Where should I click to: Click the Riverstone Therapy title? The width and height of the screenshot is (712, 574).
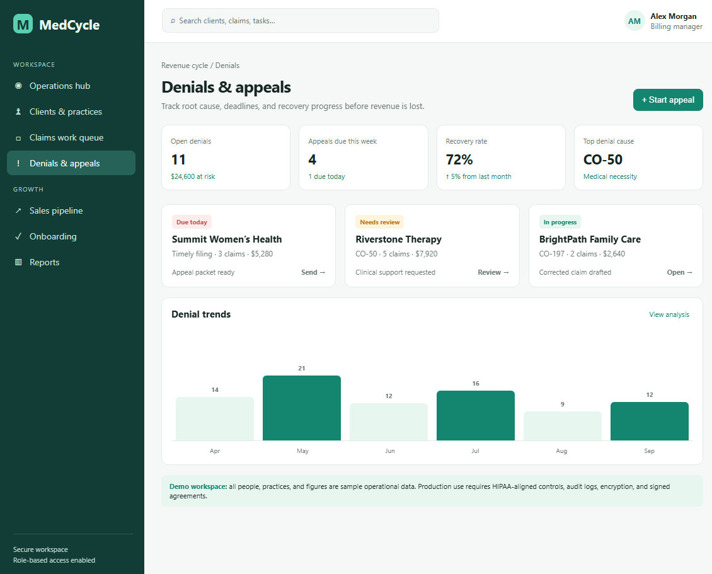(x=398, y=239)
